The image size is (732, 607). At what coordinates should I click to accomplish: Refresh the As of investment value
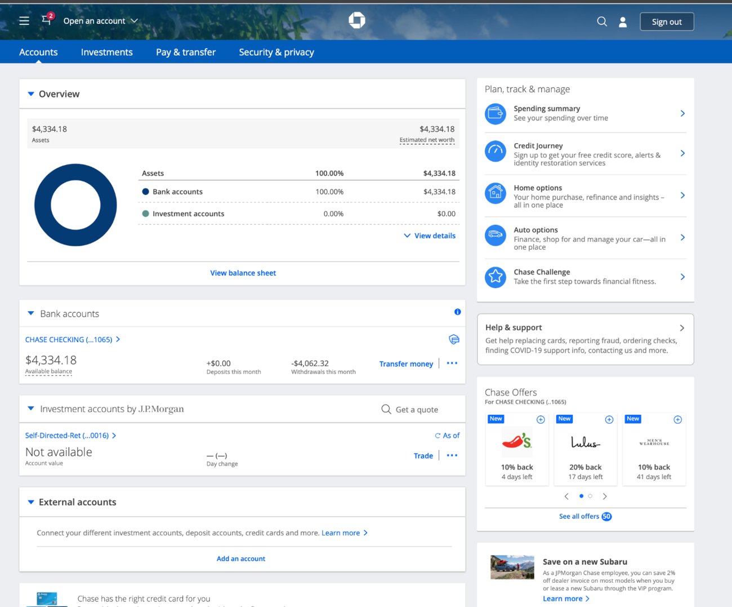coord(447,436)
